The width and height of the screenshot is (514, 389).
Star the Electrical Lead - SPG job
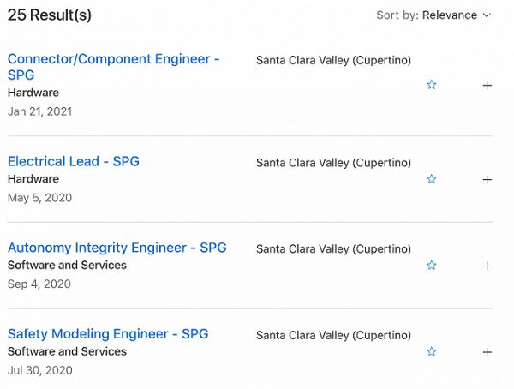(x=432, y=179)
